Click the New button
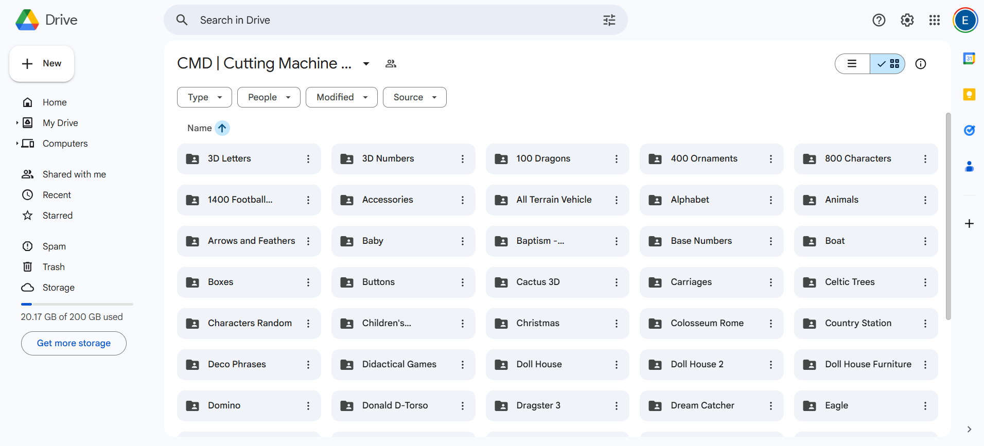Image resolution: width=984 pixels, height=446 pixels. click(x=42, y=64)
